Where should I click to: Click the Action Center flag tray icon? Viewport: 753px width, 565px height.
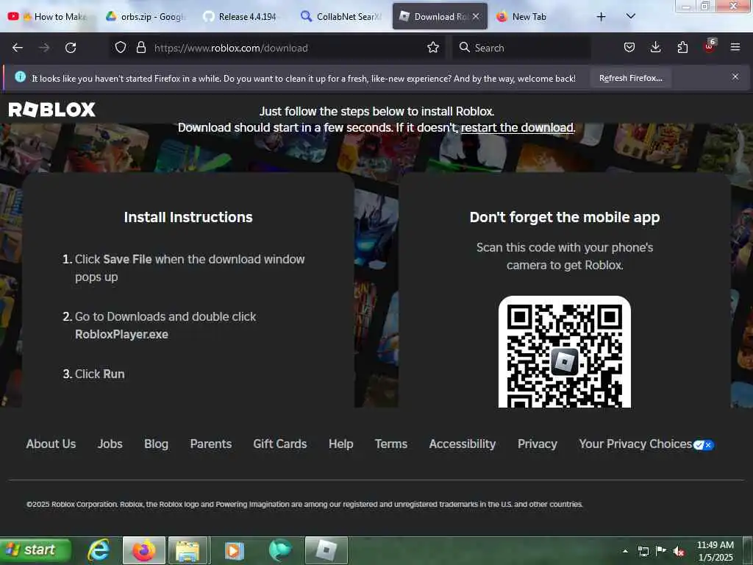coord(661,550)
